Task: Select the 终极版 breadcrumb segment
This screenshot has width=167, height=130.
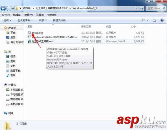Action: click(x=27, y=8)
